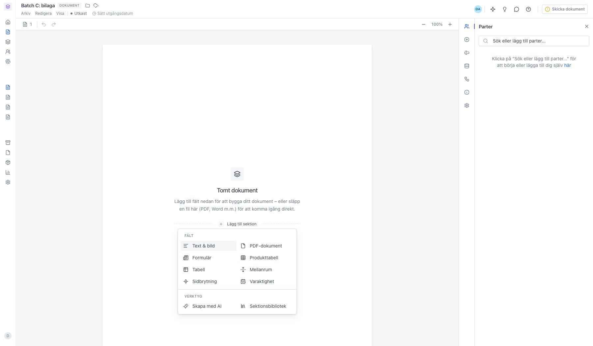Open Sektionsbibliotek from tools
Screen dimensions: 593x346
coord(266,306)
